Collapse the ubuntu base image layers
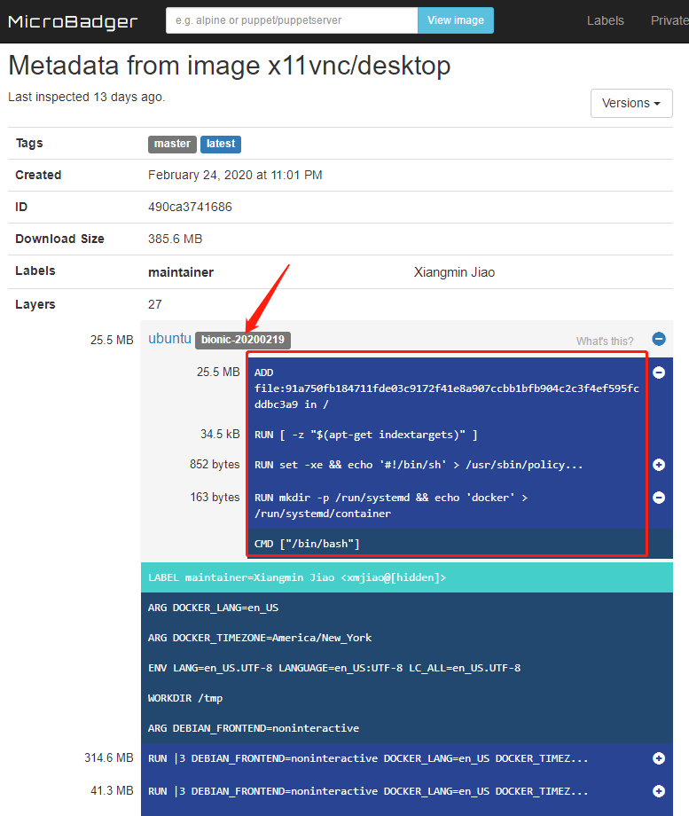The height and width of the screenshot is (816, 689). click(659, 340)
